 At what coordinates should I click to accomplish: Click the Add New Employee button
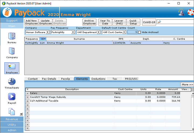click(x=31, y=22)
